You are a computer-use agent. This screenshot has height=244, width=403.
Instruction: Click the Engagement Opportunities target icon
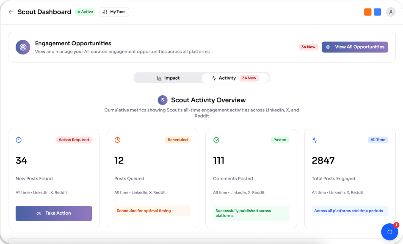(23, 47)
